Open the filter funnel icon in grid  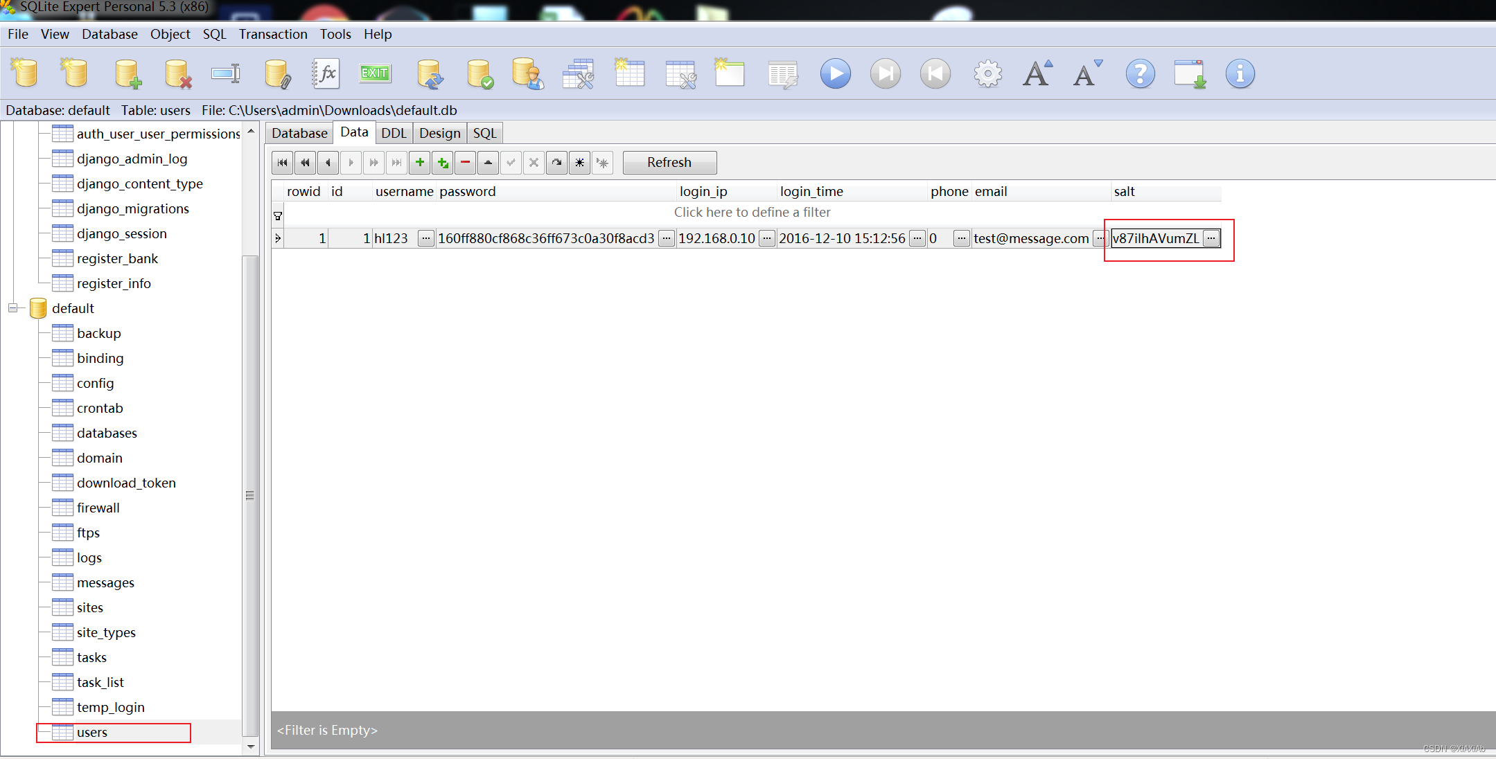tap(278, 216)
